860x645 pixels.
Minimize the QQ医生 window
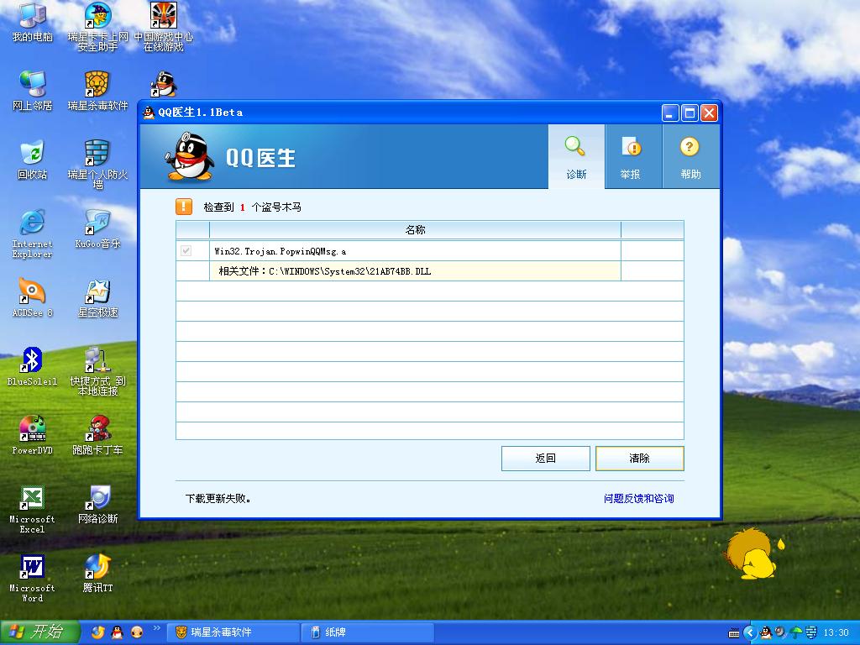click(670, 113)
